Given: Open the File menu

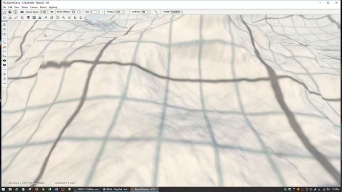Looking at the screenshot, I should (x=4, y=7).
